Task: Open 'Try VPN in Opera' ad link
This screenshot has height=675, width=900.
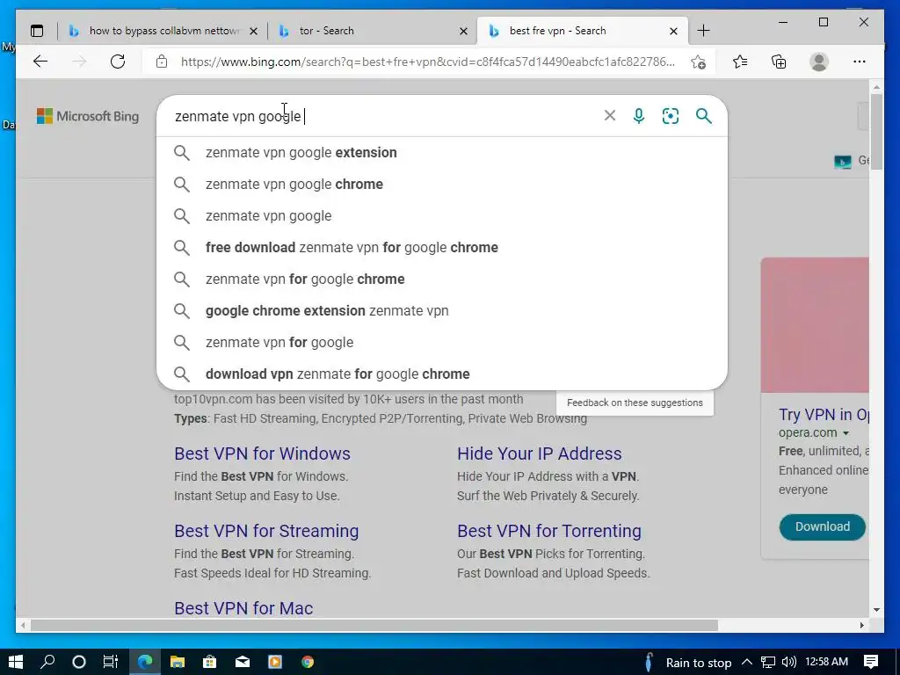Action: pyautogui.click(x=824, y=415)
